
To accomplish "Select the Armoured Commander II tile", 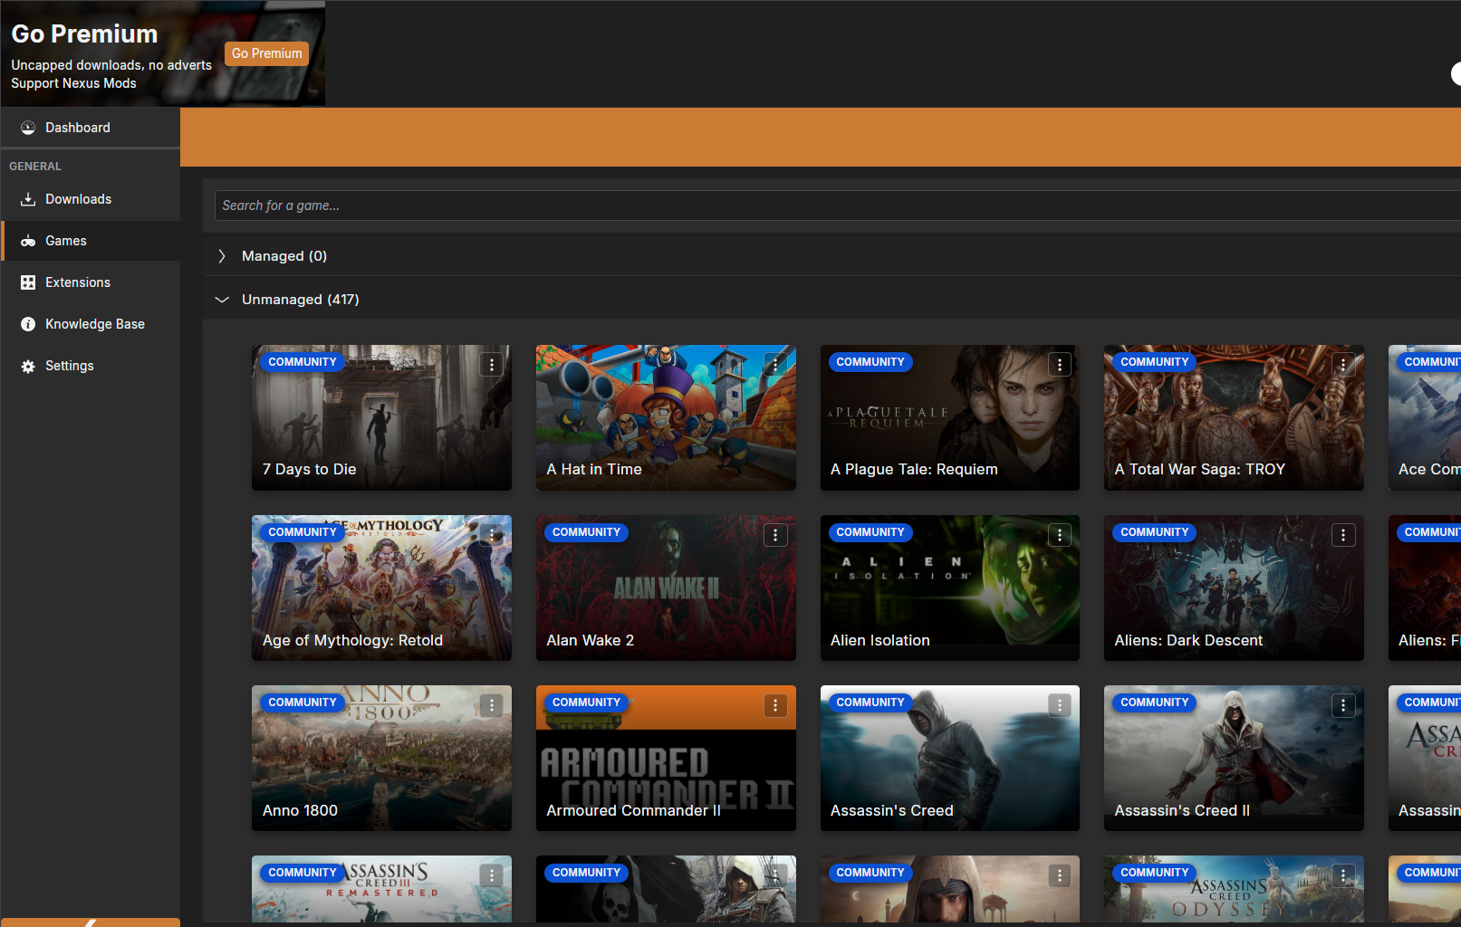I will pos(666,758).
